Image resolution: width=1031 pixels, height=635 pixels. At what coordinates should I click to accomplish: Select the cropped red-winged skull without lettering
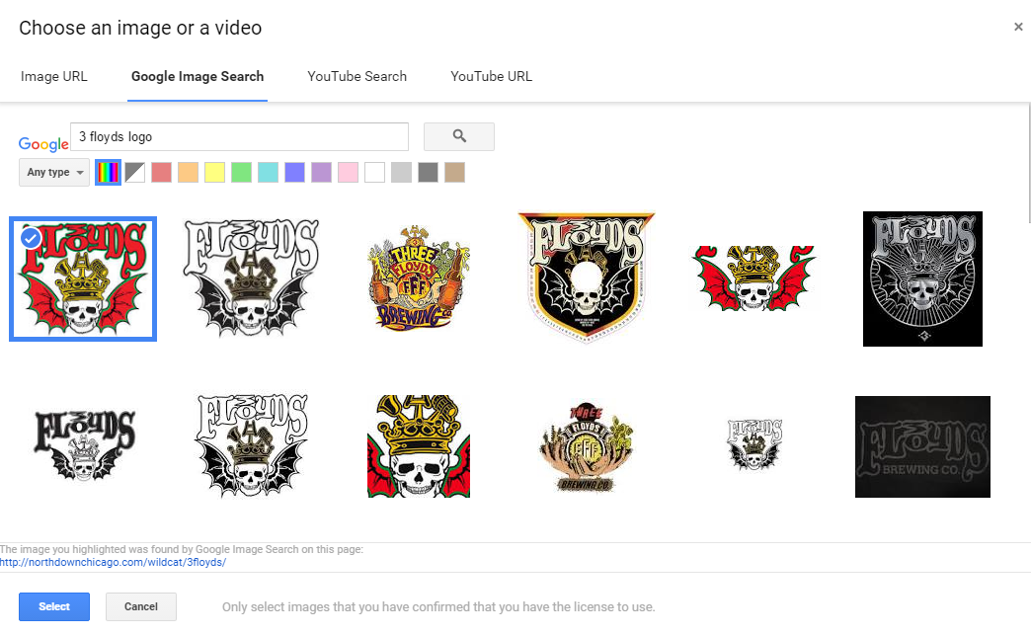click(x=753, y=278)
